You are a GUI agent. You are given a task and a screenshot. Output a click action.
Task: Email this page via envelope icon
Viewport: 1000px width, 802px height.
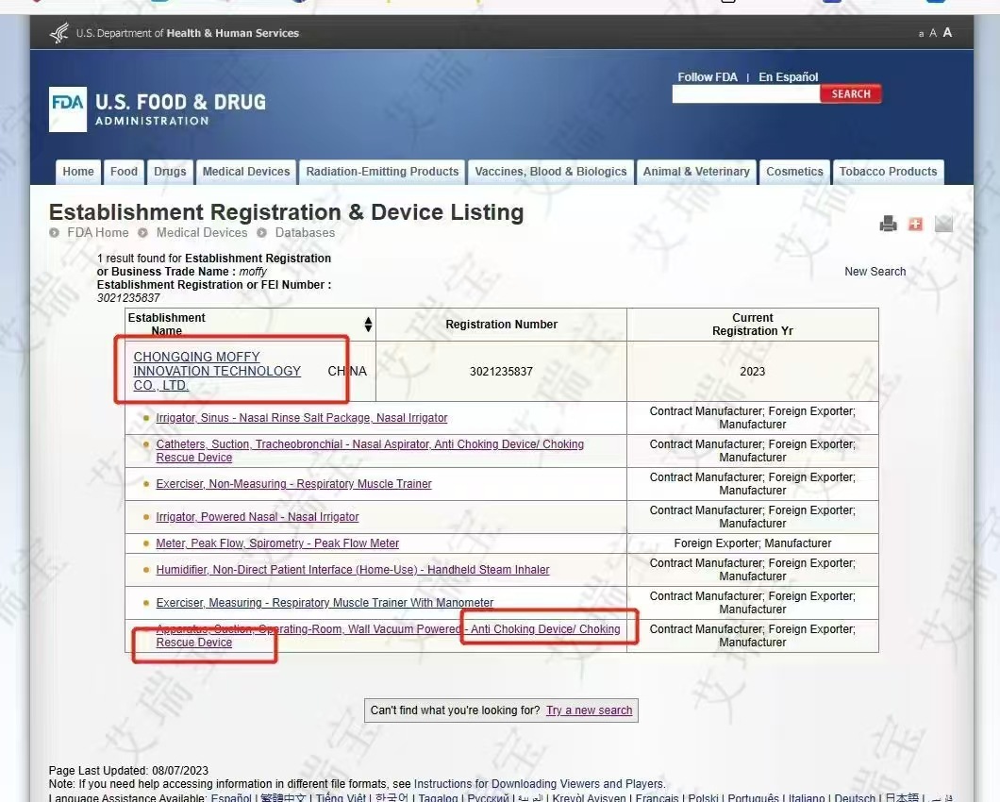tap(943, 224)
